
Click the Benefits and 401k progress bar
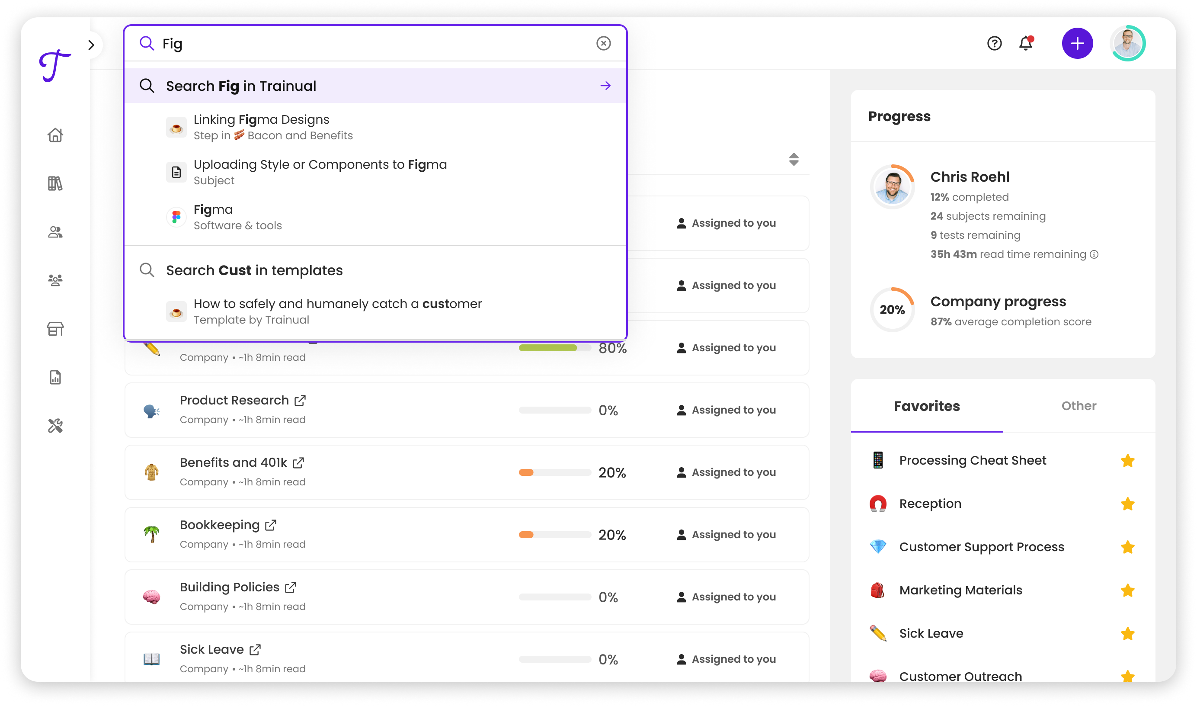(554, 472)
